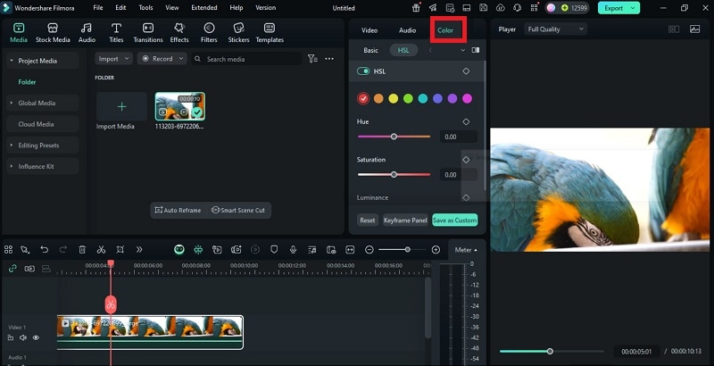Select the orange HSL color swatch
This screenshot has width=714, height=366.
coord(378,98)
